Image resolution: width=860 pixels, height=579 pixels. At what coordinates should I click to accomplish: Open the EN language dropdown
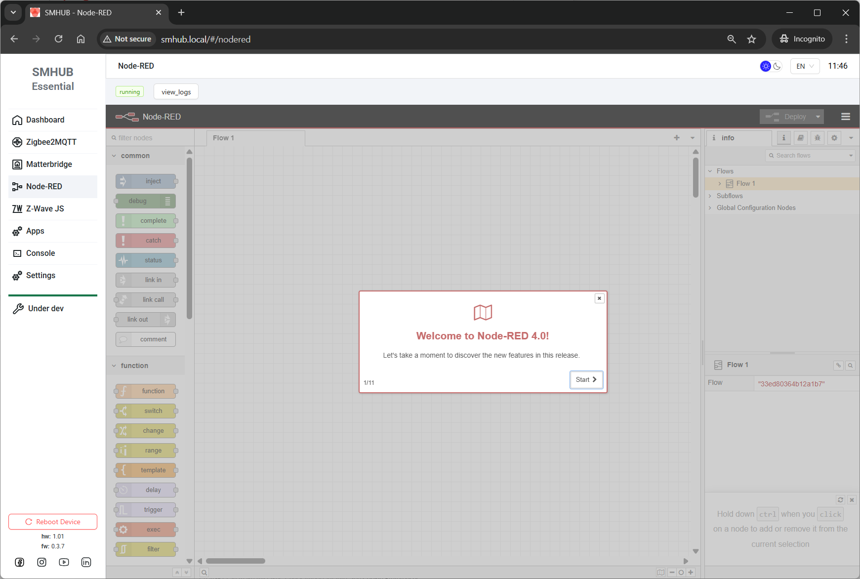pyautogui.click(x=805, y=66)
